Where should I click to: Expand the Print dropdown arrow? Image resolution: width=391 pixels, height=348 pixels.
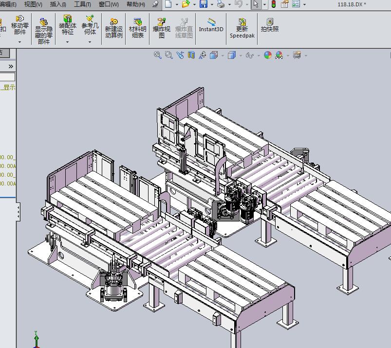coord(229,4)
